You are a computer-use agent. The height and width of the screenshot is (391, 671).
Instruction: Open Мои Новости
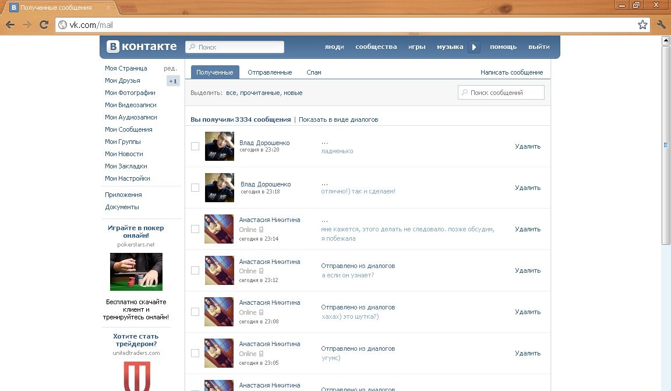(124, 154)
